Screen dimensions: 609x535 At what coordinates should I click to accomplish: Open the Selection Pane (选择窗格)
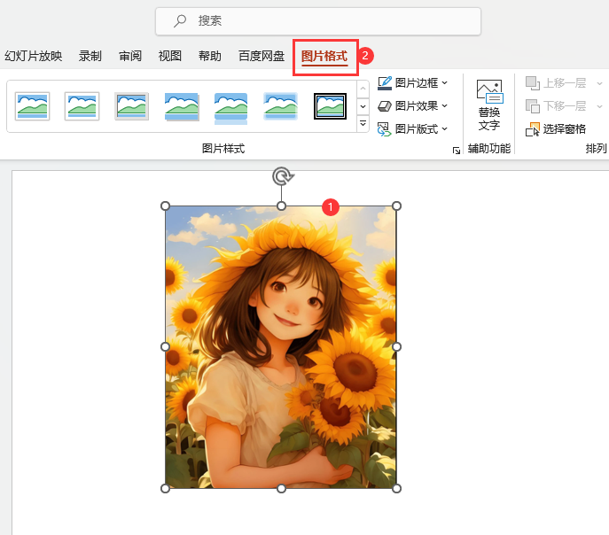point(556,129)
